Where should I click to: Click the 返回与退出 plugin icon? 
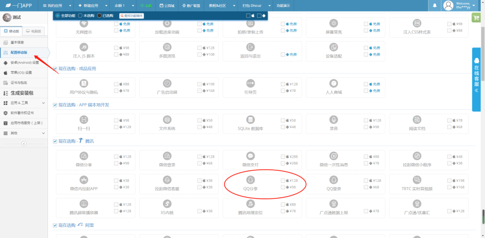point(251,47)
